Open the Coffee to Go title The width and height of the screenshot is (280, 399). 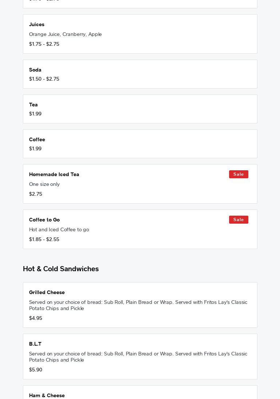click(44, 220)
